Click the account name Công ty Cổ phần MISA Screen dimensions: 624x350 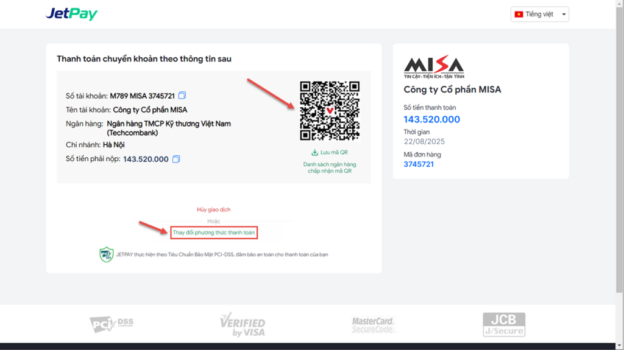pyautogui.click(x=150, y=110)
